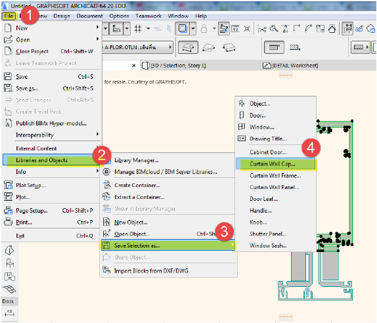The width and height of the screenshot is (377, 323).
Task: Choose Close Project from File menu
Action: [52, 51]
